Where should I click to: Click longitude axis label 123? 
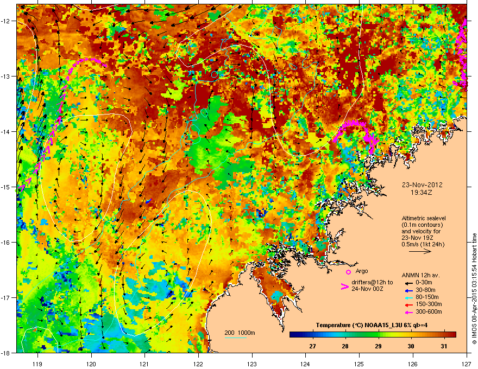(x=252, y=364)
